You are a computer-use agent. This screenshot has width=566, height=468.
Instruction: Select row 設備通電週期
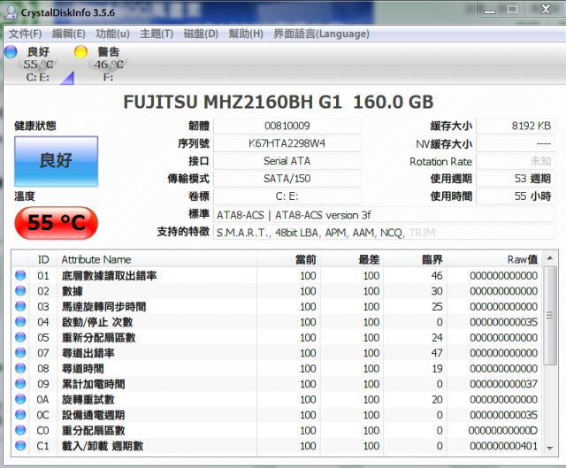click(277, 415)
